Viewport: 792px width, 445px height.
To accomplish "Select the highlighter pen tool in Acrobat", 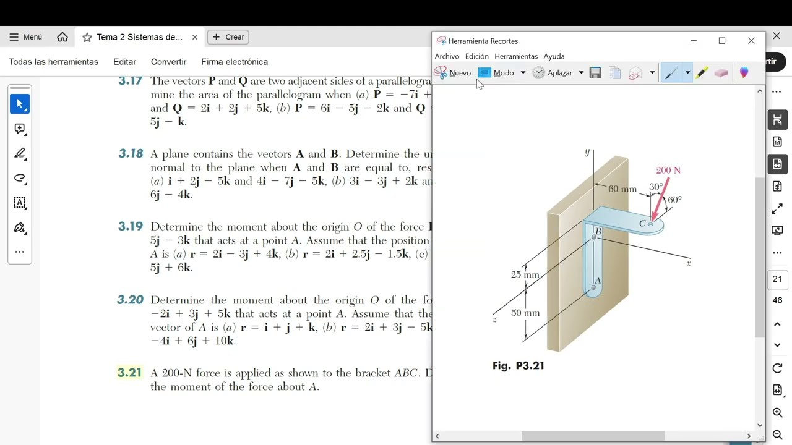I will pos(20,153).
